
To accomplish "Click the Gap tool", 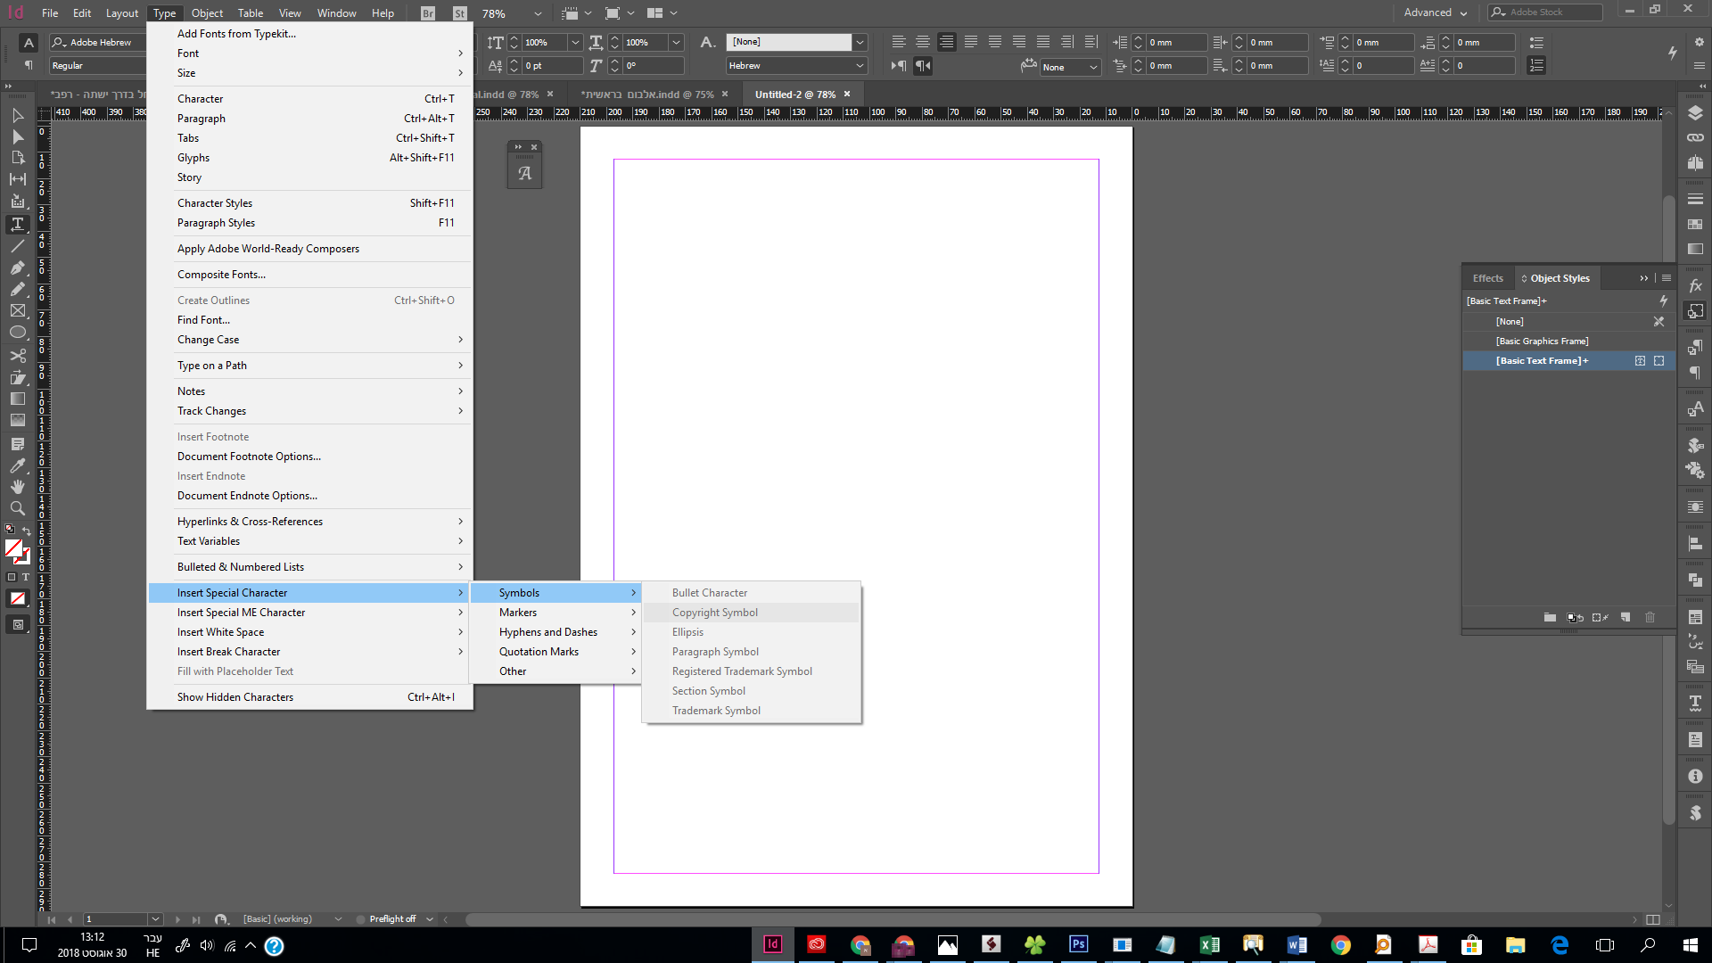I will point(17,179).
